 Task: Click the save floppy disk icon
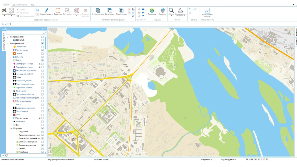coord(38,10)
